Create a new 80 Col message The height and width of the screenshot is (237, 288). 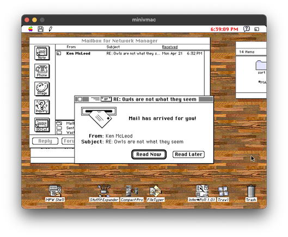42,124
